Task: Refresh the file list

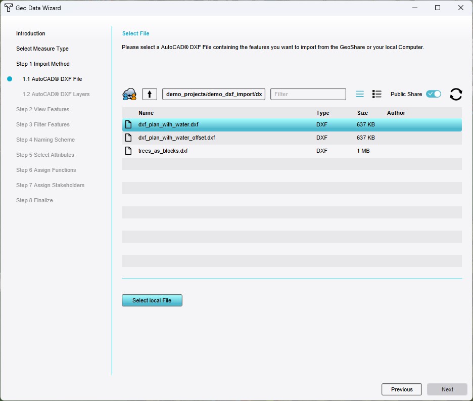Action: pyautogui.click(x=455, y=94)
